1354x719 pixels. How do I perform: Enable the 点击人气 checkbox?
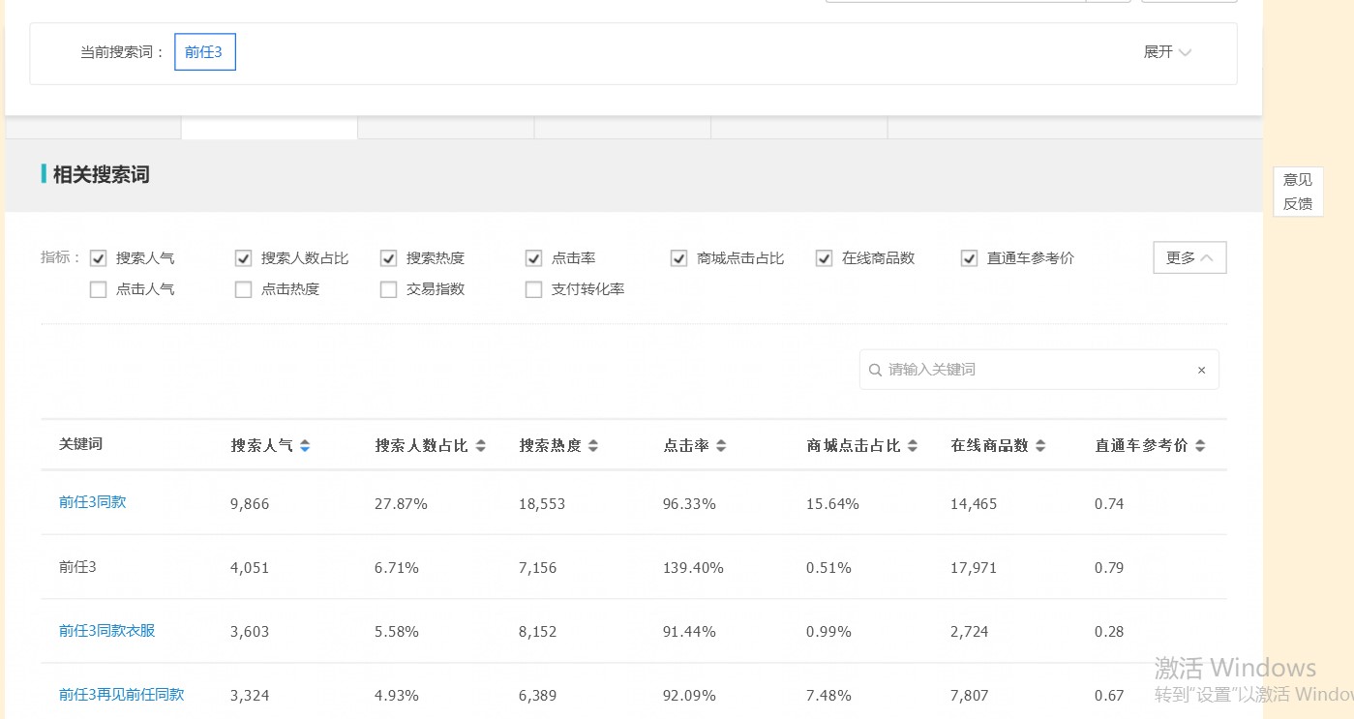pyautogui.click(x=98, y=289)
